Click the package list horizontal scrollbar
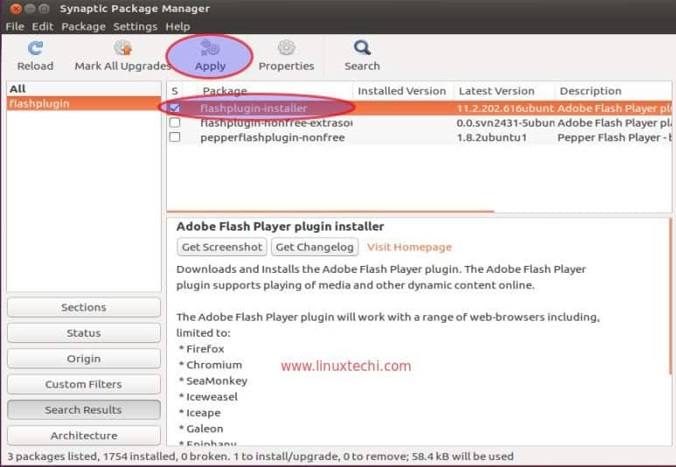Image resolution: width=676 pixels, height=467 pixels. [331, 212]
